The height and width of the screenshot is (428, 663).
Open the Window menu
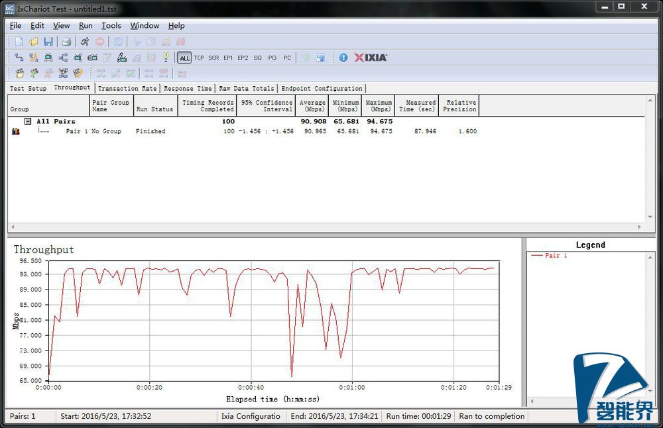pos(144,26)
